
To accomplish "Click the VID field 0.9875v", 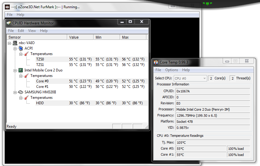I will pos(213,128).
